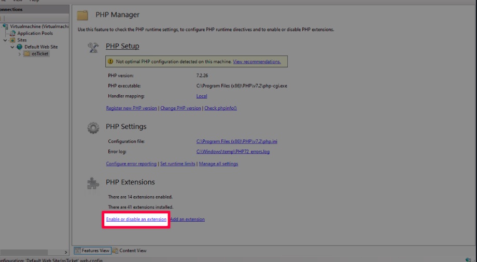
Task: Click the '41 extensions installed' text
Action: pyautogui.click(x=141, y=207)
